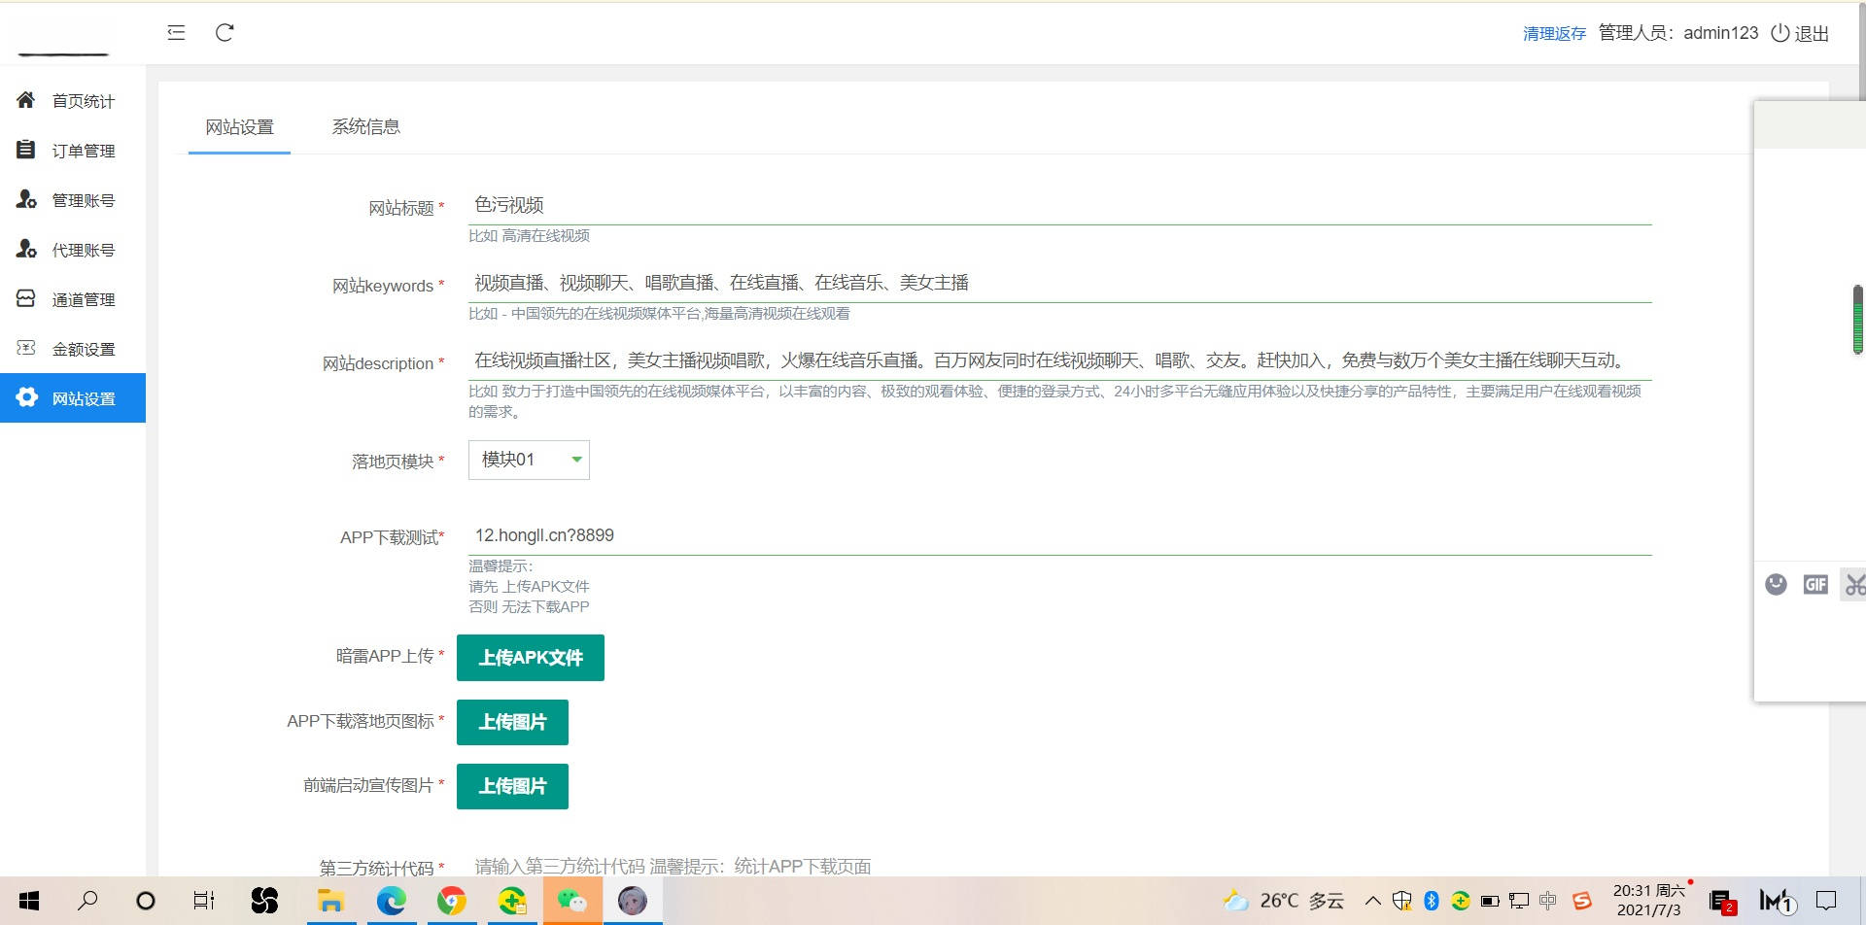Click the gear icon beside 网站设置
The height and width of the screenshot is (925, 1866).
(x=27, y=396)
